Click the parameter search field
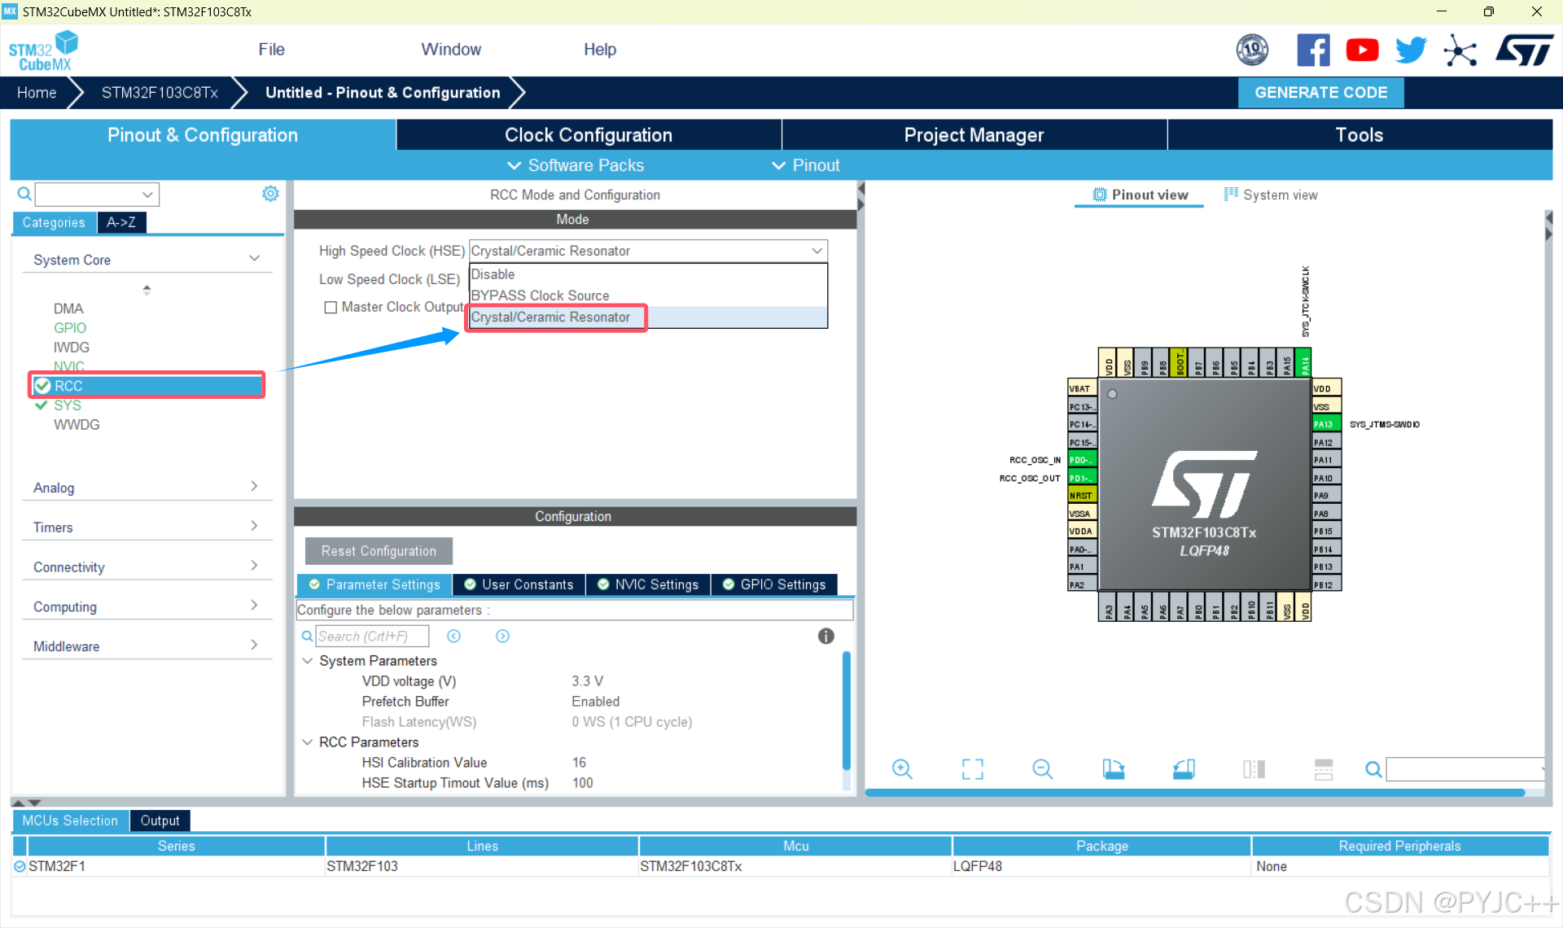This screenshot has width=1563, height=928. click(x=371, y=637)
